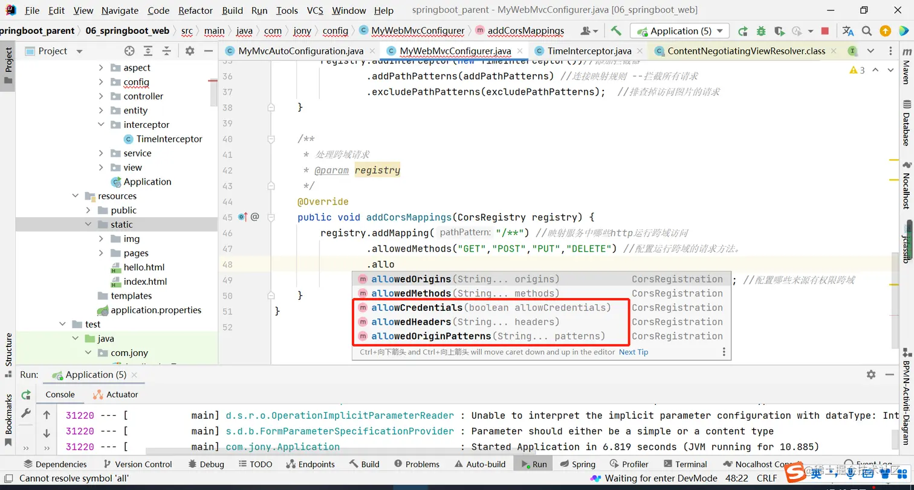Toggle tool window bars via status bar corner icon

(x=7, y=478)
